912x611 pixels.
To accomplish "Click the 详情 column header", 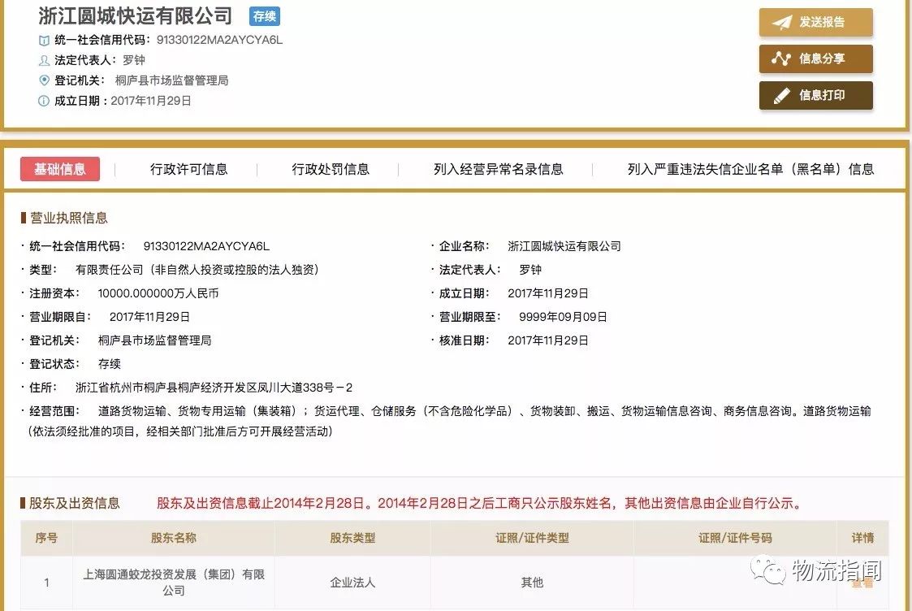I will pos(862,538).
